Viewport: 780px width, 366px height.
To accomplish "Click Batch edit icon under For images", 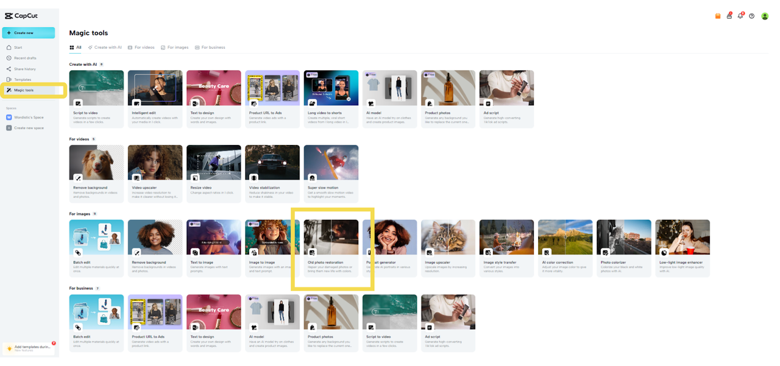I will click(x=78, y=252).
